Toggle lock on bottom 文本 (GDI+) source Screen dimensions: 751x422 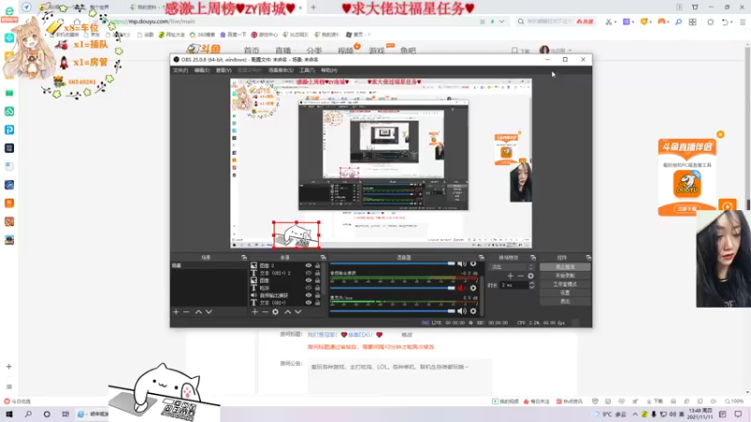click(x=317, y=302)
